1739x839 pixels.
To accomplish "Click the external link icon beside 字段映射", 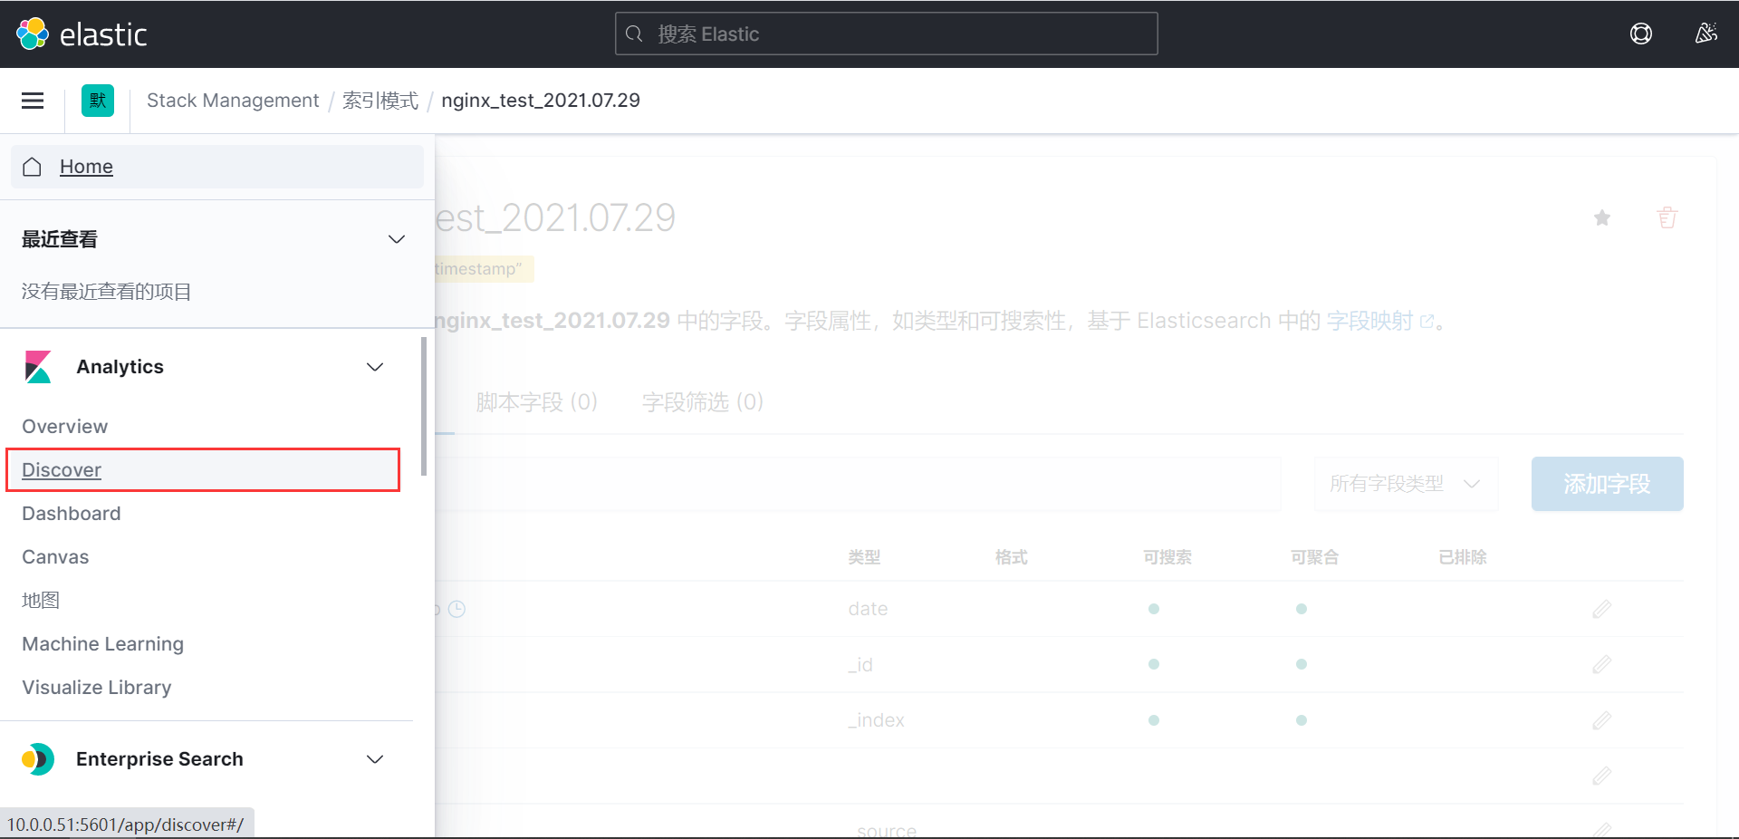I will pyautogui.click(x=1427, y=322).
